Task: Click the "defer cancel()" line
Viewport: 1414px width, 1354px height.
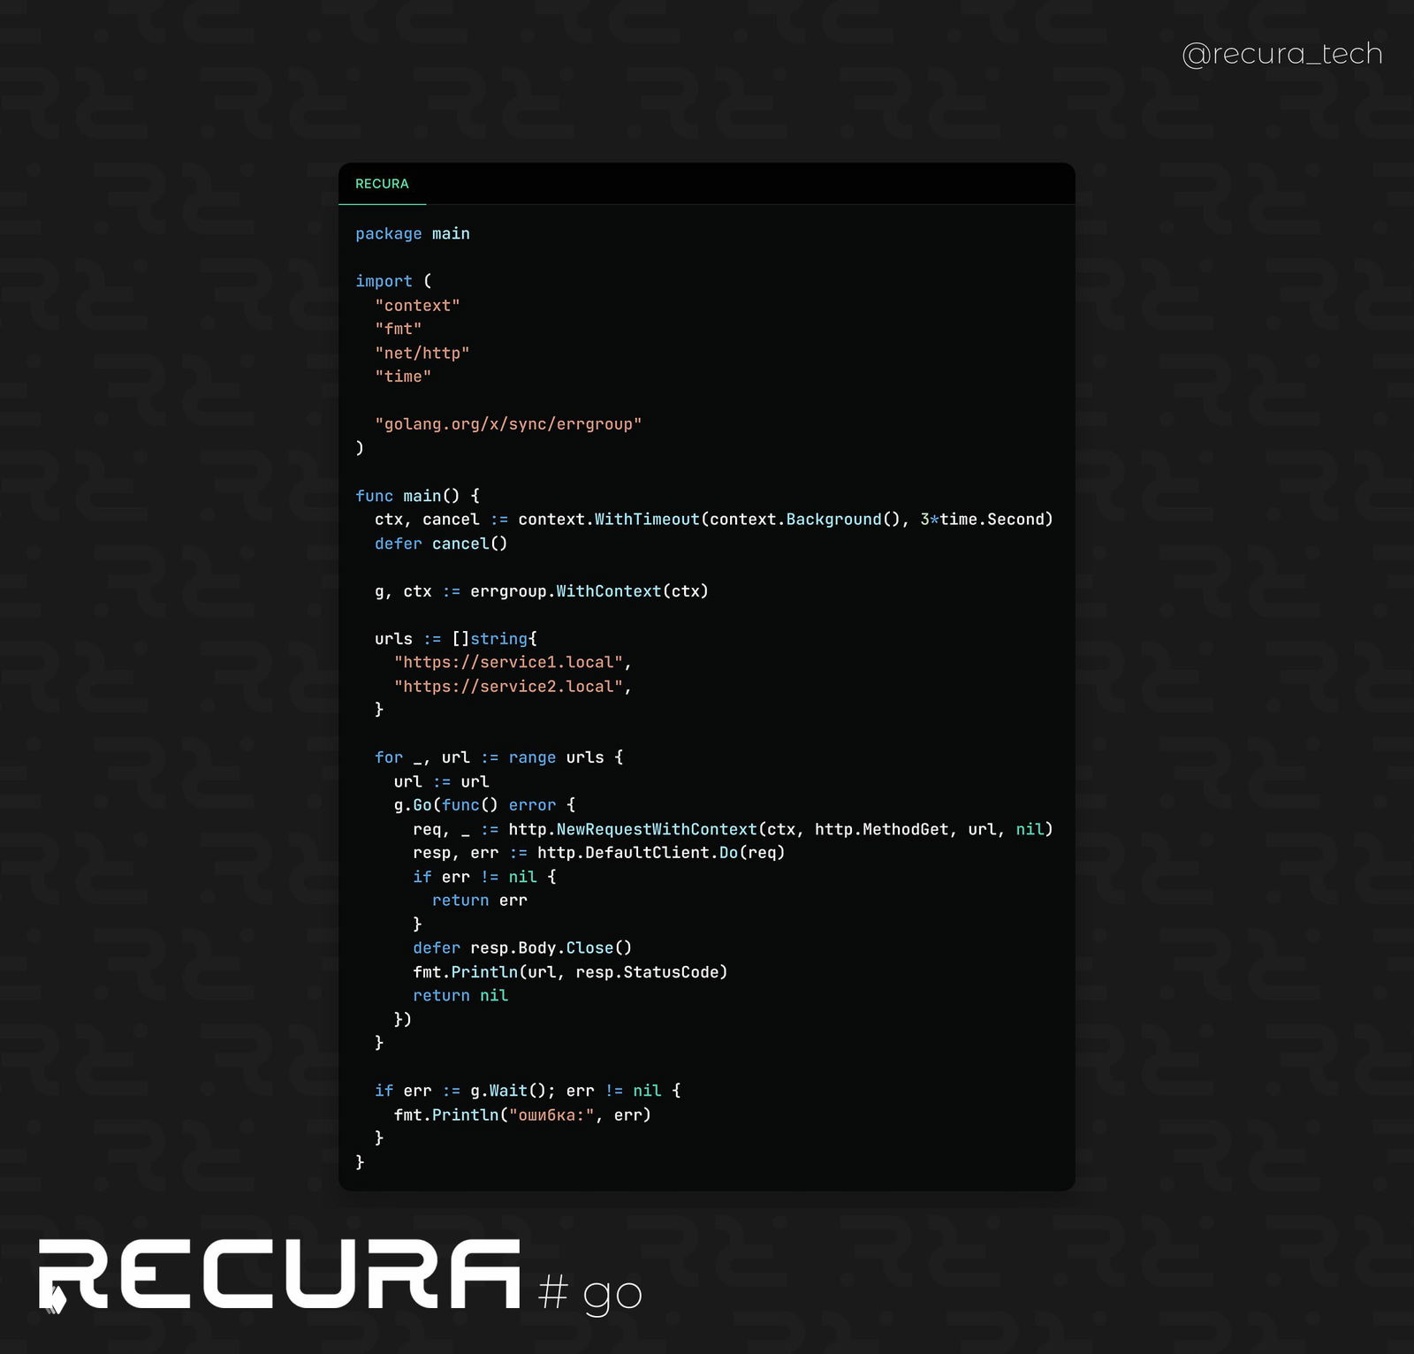Action: point(440,544)
